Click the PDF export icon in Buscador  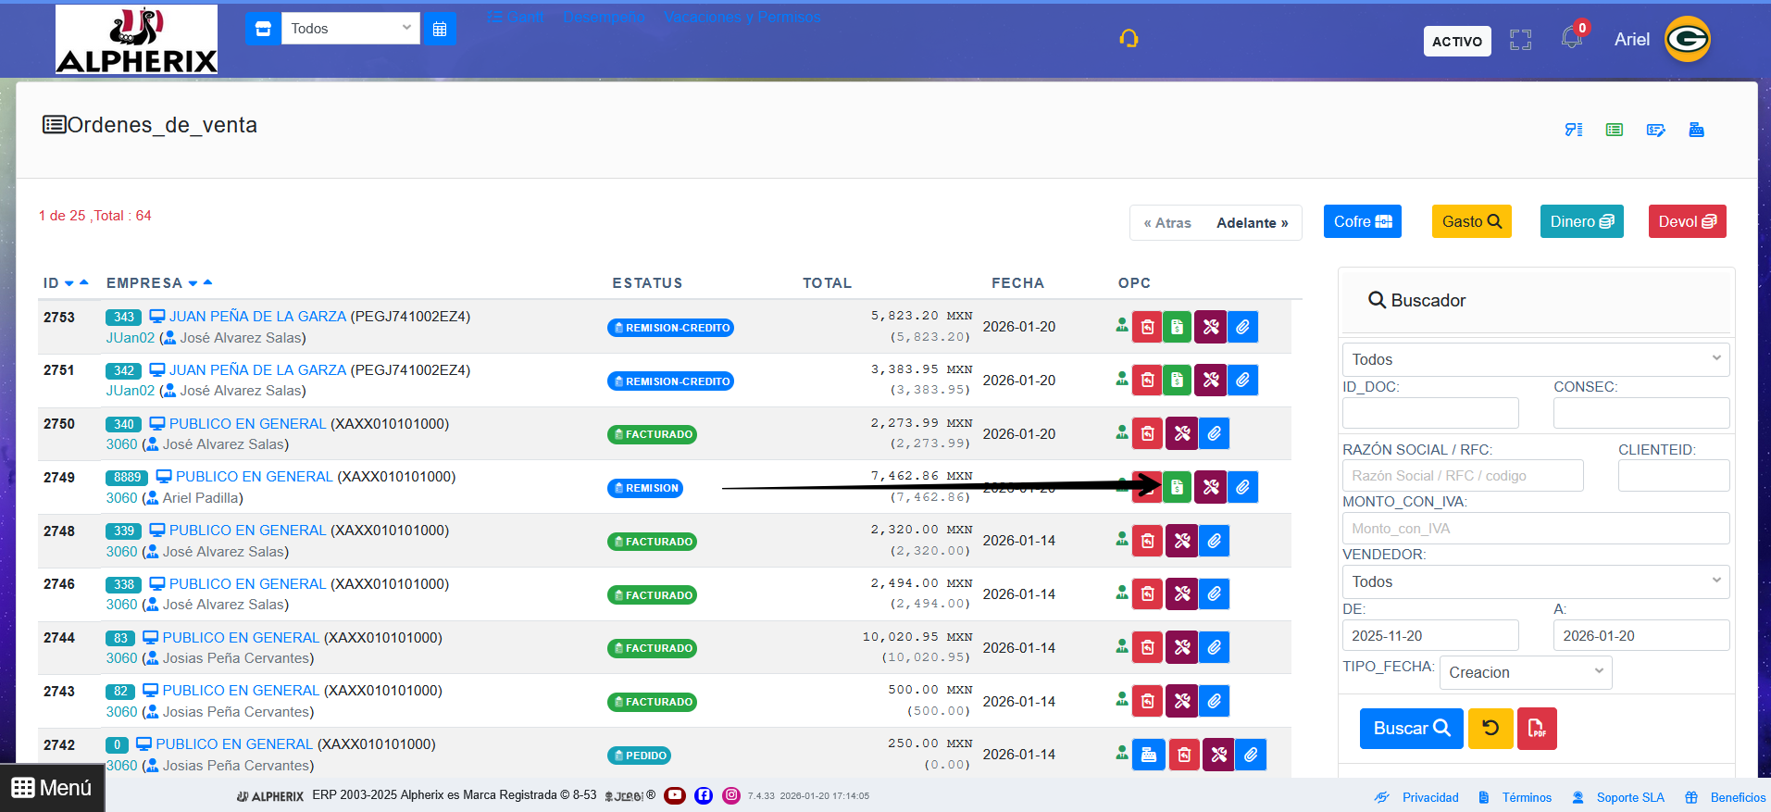coord(1537,729)
